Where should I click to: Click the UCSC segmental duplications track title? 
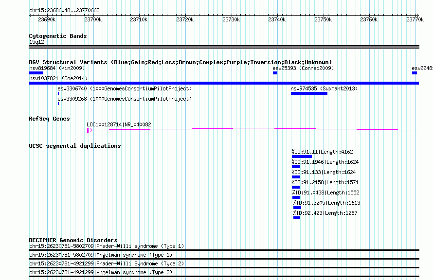[75, 146]
